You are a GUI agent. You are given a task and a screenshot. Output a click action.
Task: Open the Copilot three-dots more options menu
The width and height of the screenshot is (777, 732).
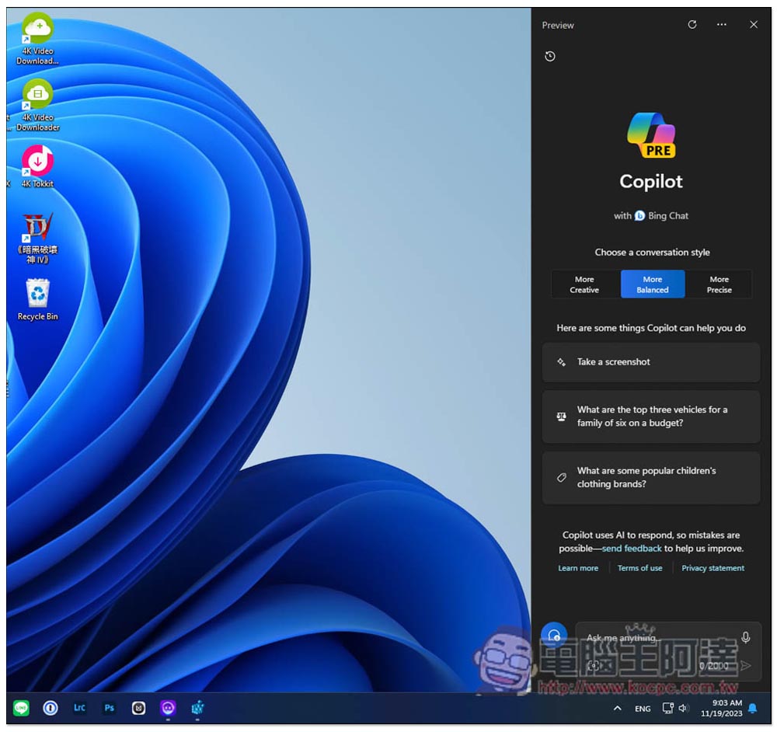pos(722,24)
